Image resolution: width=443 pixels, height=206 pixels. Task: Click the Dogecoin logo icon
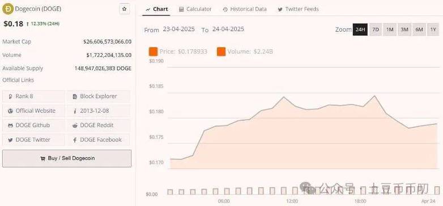point(7,9)
